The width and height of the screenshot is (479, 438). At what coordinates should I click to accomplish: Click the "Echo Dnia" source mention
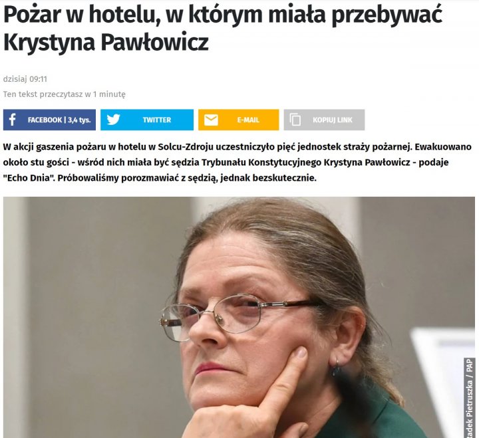pos(29,177)
